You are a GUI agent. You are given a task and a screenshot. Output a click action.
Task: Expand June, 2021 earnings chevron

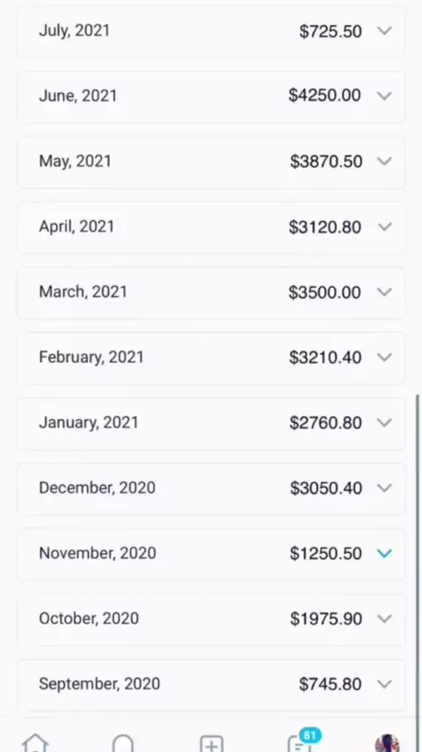(x=385, y=96)
